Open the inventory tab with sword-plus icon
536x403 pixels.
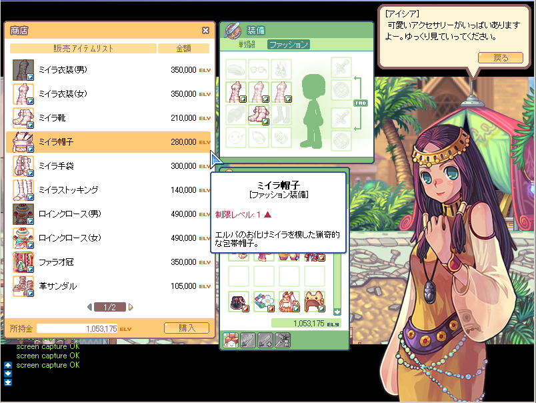pos(265,340)
